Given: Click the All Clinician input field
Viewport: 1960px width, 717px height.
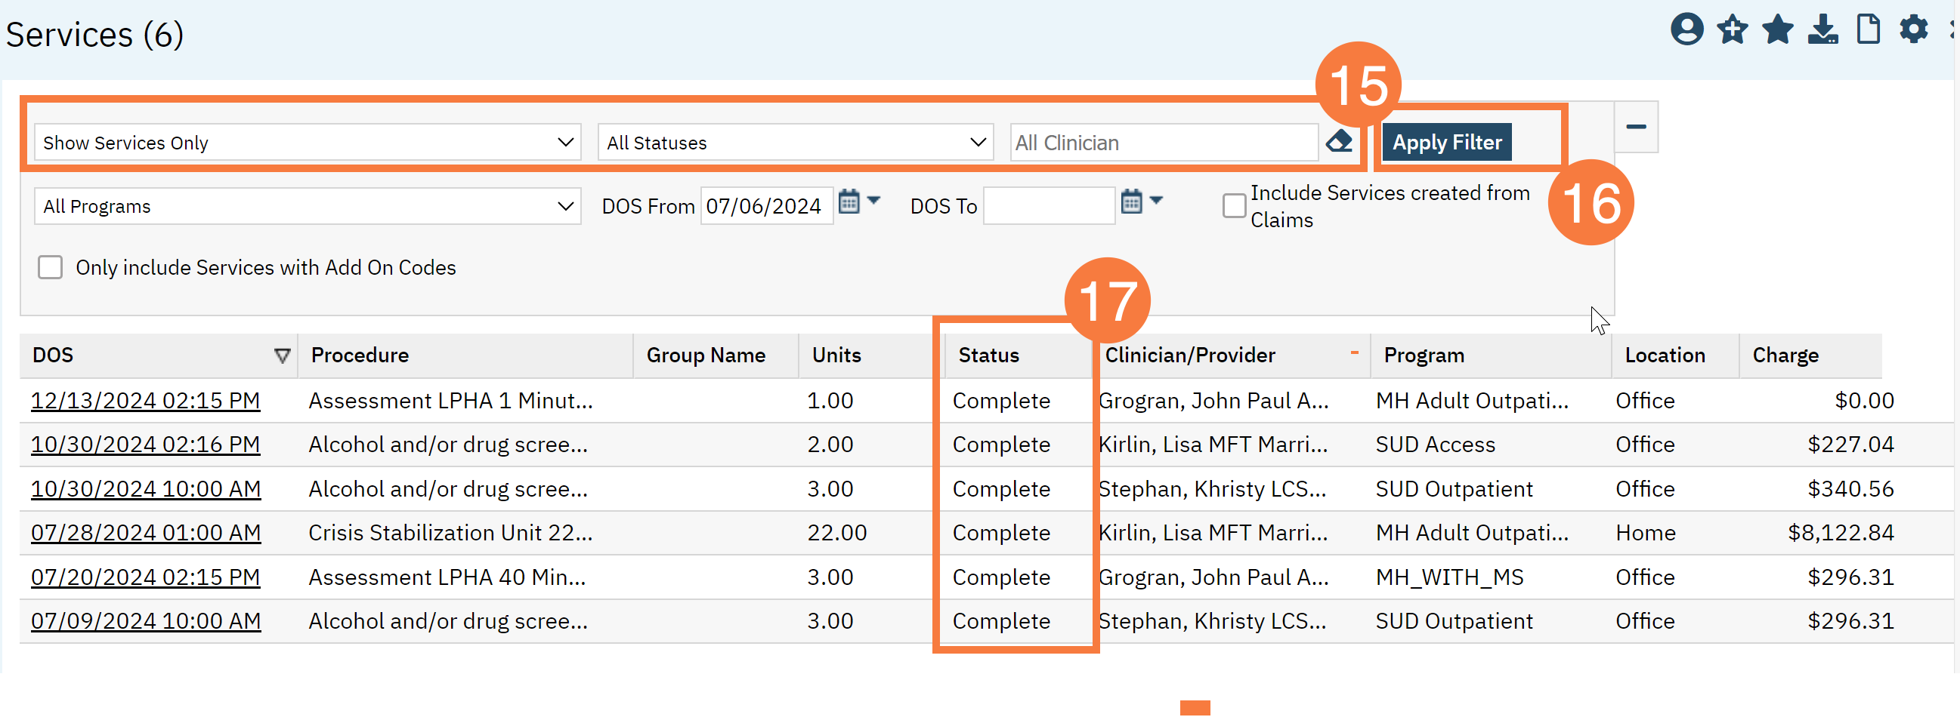Looking at the screenshot, I should tap(1163, 143).
